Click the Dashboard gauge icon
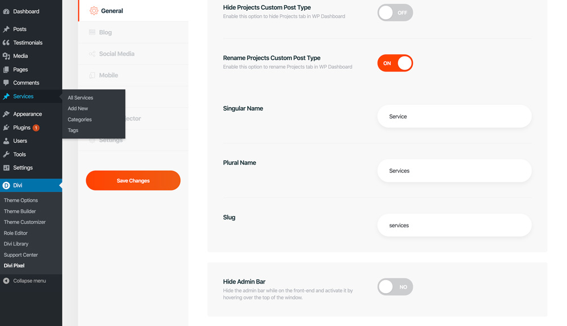 click(6, 11)
